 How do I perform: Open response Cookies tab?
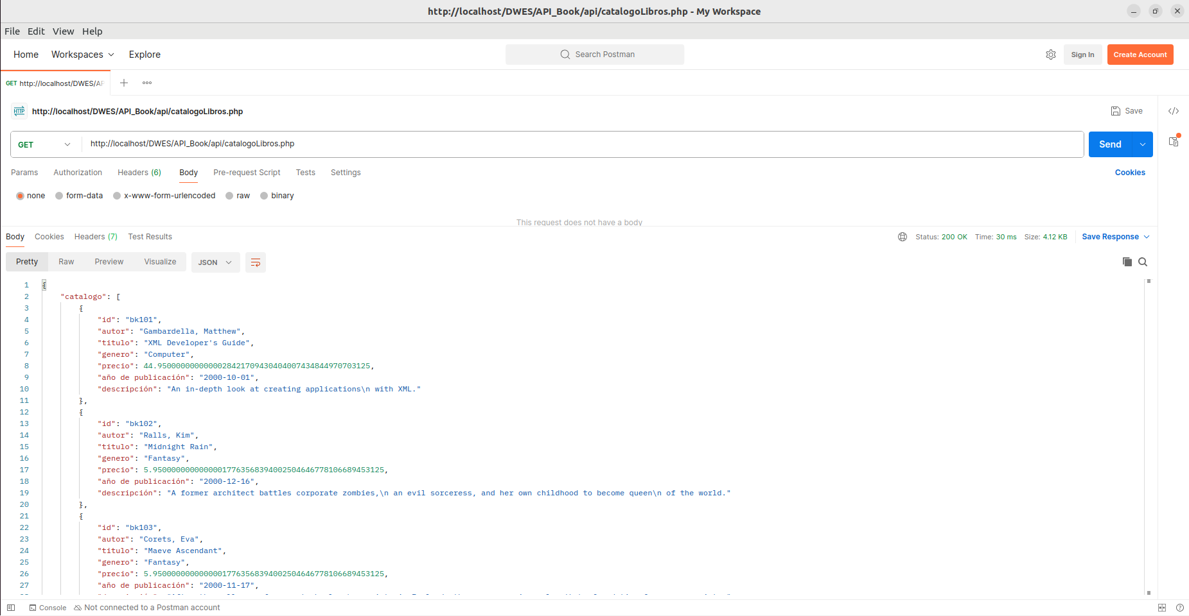(x=49, y=237)
